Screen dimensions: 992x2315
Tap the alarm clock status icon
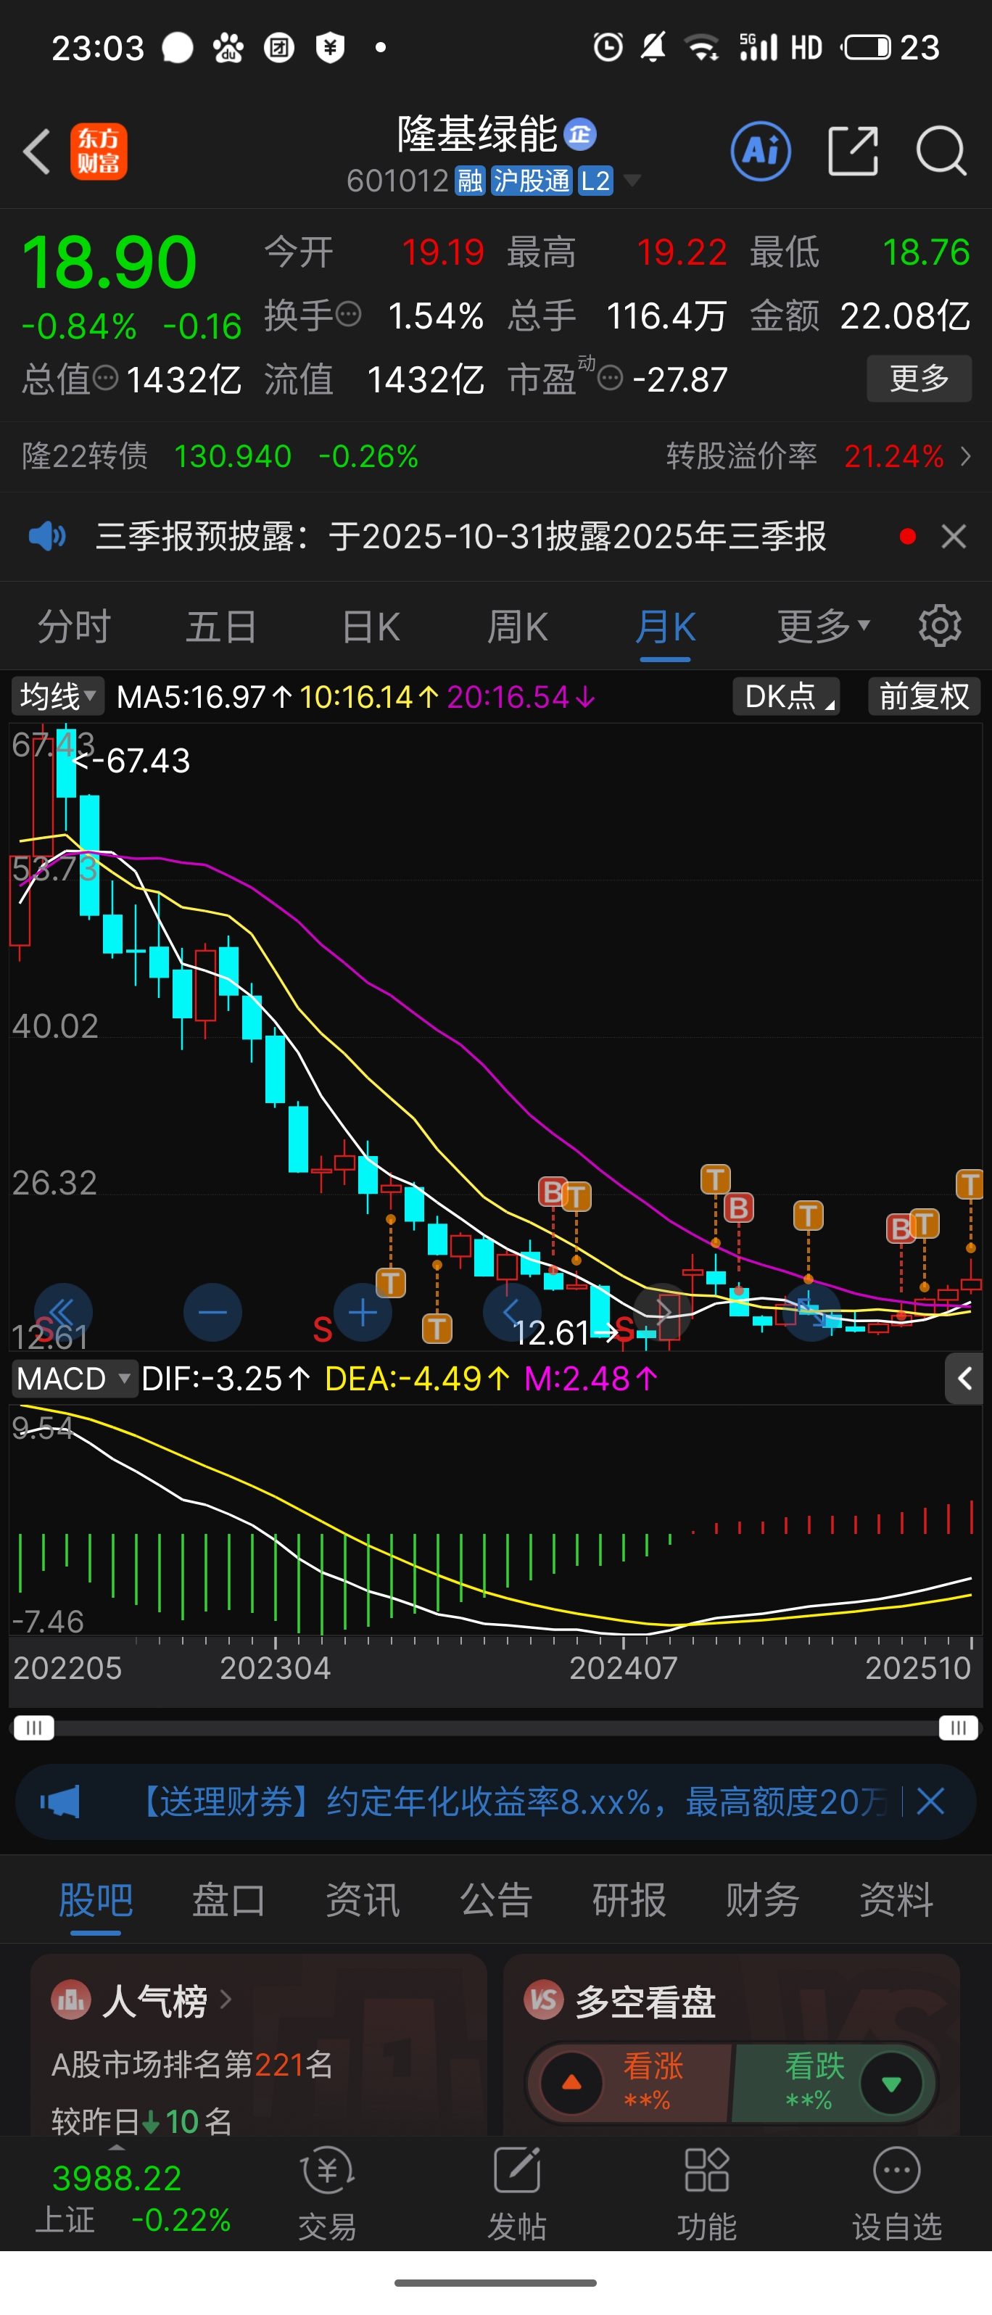(x=608, y=46)
